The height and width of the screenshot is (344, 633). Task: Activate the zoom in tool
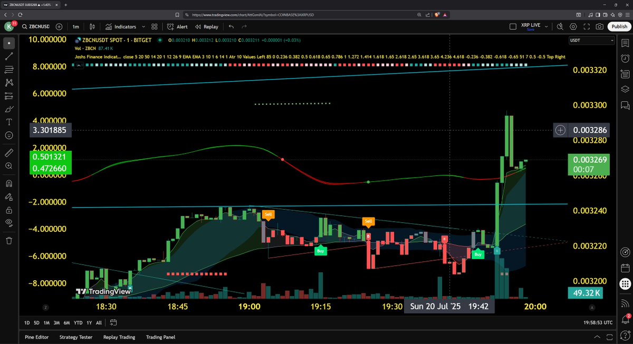pyautogui.click(x=9, y=166)
